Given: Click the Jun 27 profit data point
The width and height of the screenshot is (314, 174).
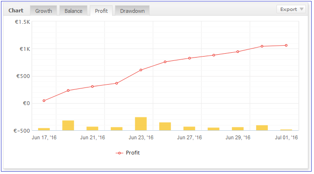Looking at the screenshot, I should click(x=190, y=58).
